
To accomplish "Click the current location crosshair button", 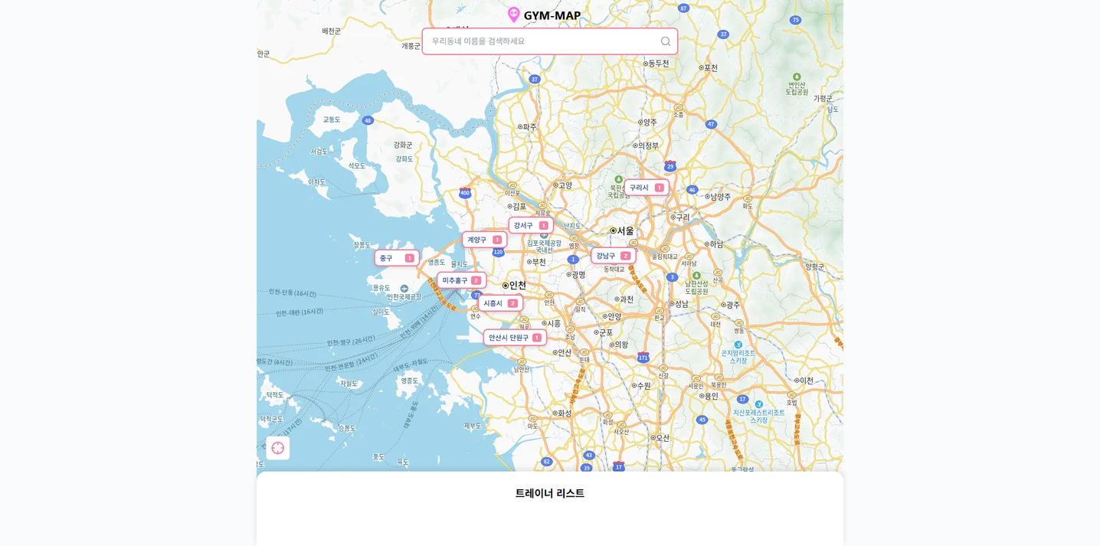I will (277, 448).
